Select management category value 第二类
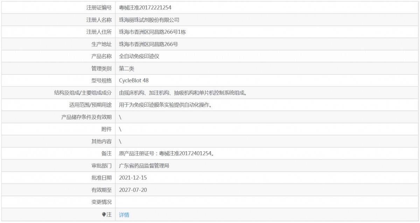 coord(127,68)
